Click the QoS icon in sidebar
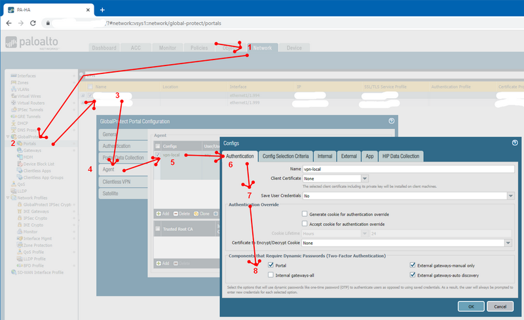The image size is (524, 320). (14, 184)
